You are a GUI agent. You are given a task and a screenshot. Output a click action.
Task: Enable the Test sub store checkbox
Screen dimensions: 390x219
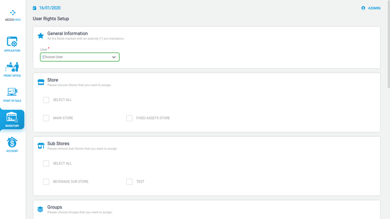click(129, 182)
